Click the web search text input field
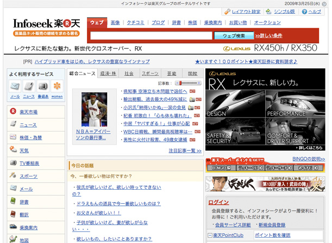Viewport: 332px width, 243px height. click(151, 35)
